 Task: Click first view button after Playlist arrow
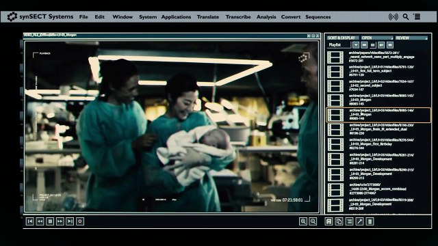(x=364, y=44)
